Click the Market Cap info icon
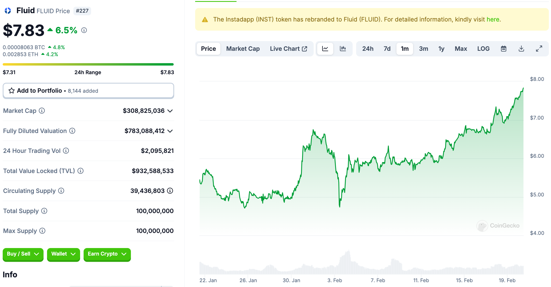Image resolution: width=551 pixels, height=287 pixels. pos(42,111)
